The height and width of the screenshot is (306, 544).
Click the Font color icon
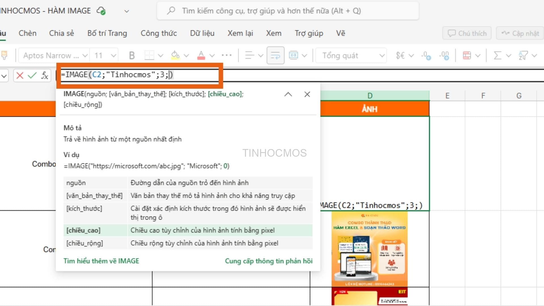pyautogui.click(x=201, y=56)
